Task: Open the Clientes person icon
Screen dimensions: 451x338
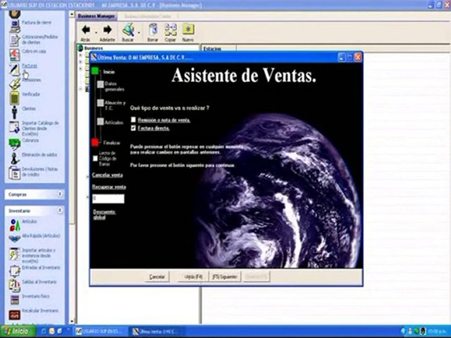Action: [15, 112]
